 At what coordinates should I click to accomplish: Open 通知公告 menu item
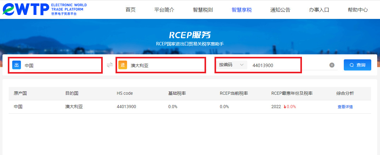[280, 10]
